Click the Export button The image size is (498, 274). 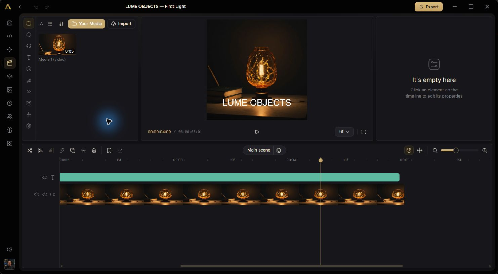point(429,7)
